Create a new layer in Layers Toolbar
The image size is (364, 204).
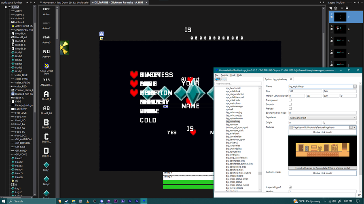pyautogui.click(x=331, y=8)
